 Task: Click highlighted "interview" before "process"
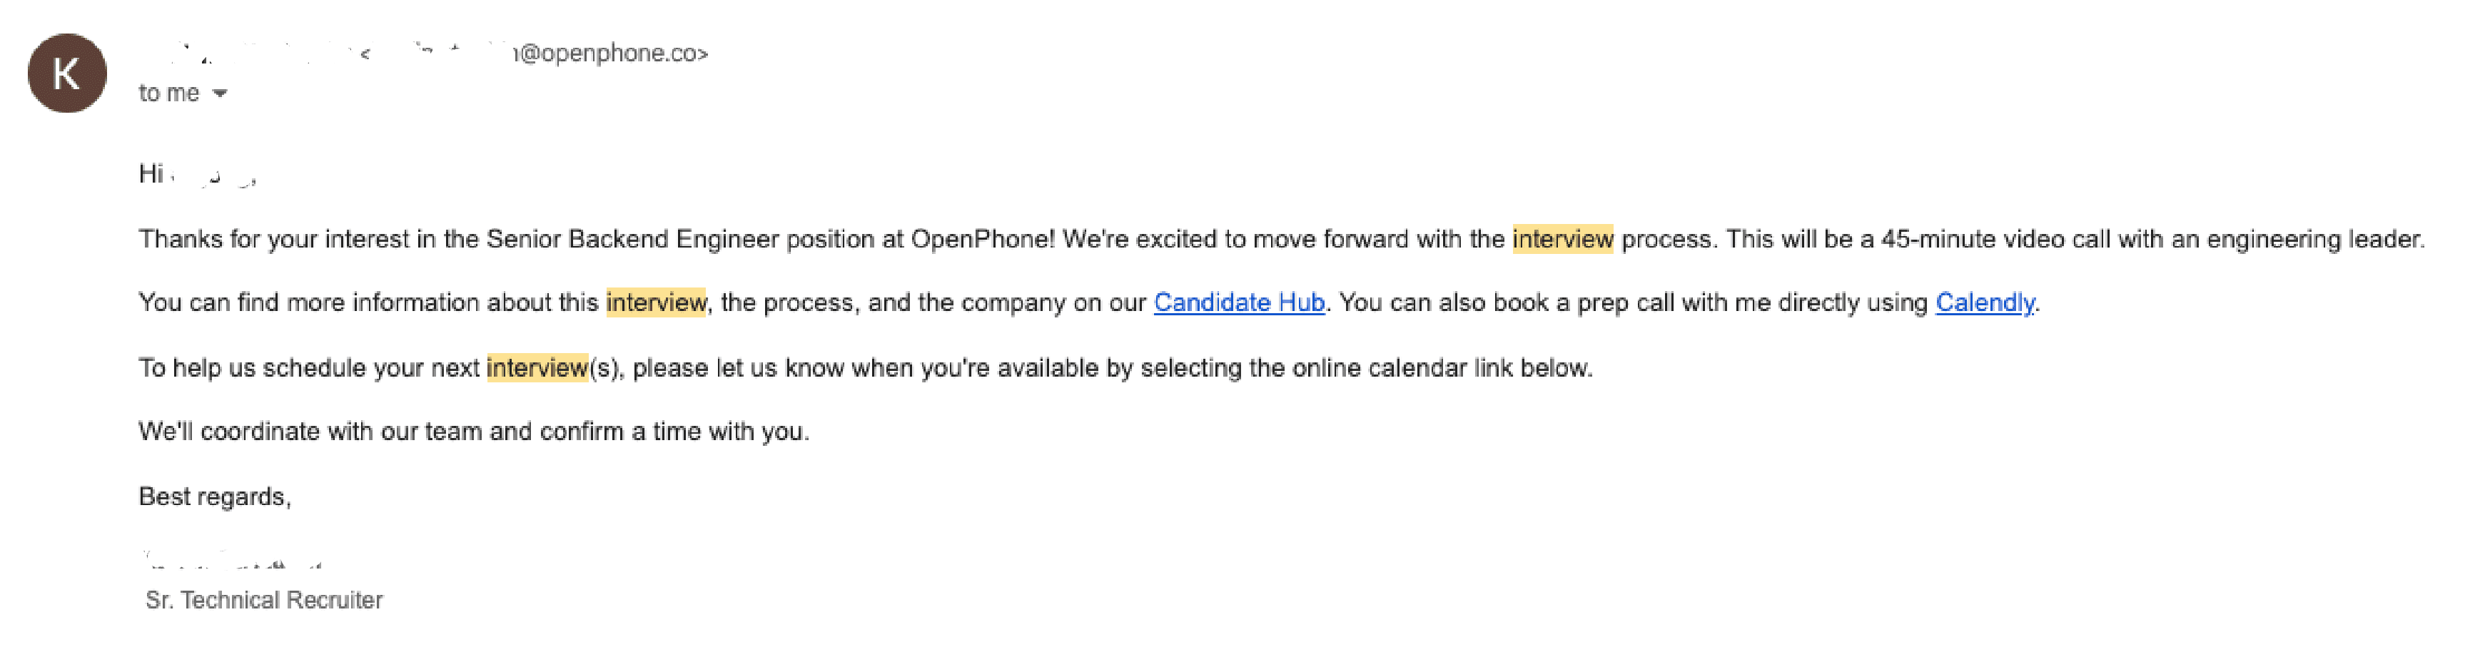click(x=1562, y=238)
